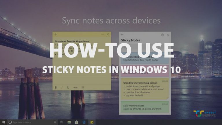
Task: Toggle italic formatting in the yellow note
Action: [x=62, y=87]
